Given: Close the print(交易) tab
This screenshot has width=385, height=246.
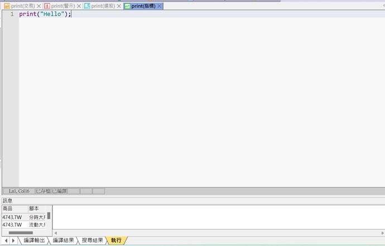Looking at the screenshot, I should 39,6.
